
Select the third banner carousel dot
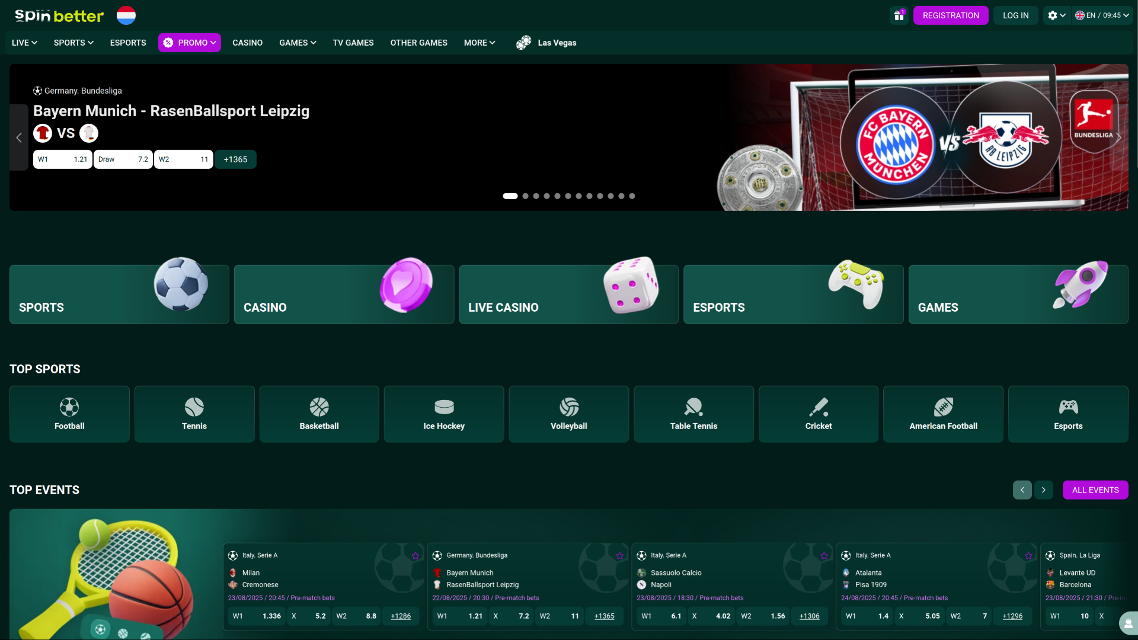536,196
